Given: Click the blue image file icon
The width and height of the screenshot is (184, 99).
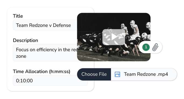Looking at the screenshot, I should [117, 74].
